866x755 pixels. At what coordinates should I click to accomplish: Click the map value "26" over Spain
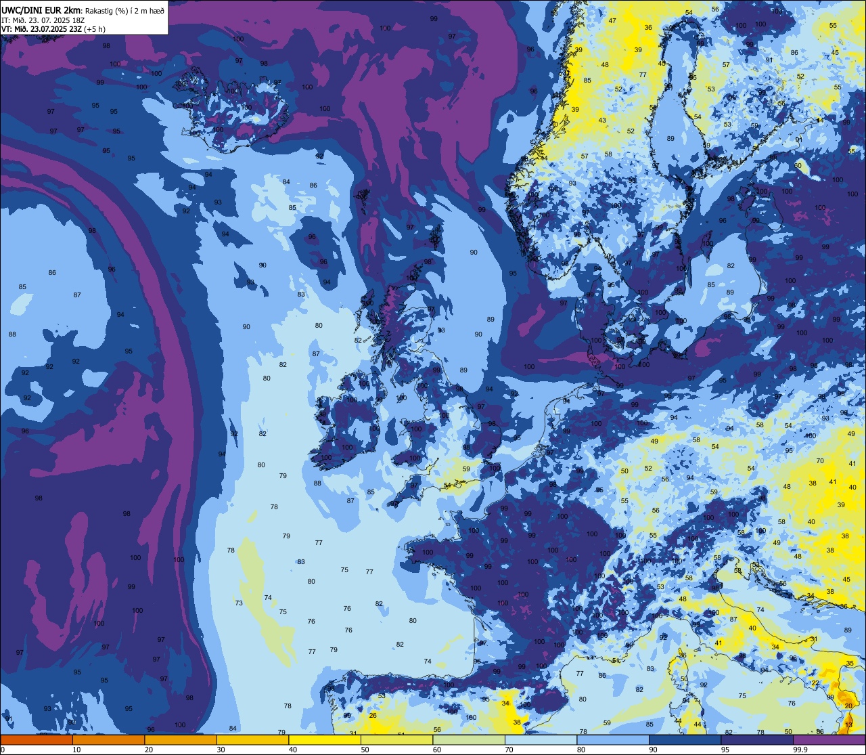pyautogui.click(x=373, y=716)
